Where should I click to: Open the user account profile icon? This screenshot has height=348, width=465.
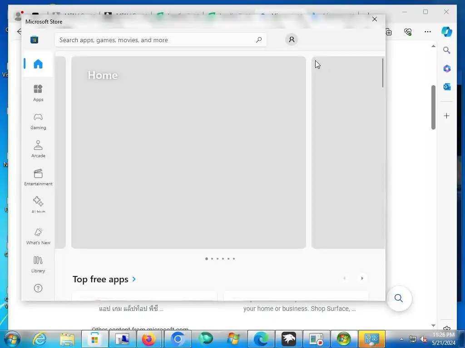pyautogui.click(x=292, y=39)
